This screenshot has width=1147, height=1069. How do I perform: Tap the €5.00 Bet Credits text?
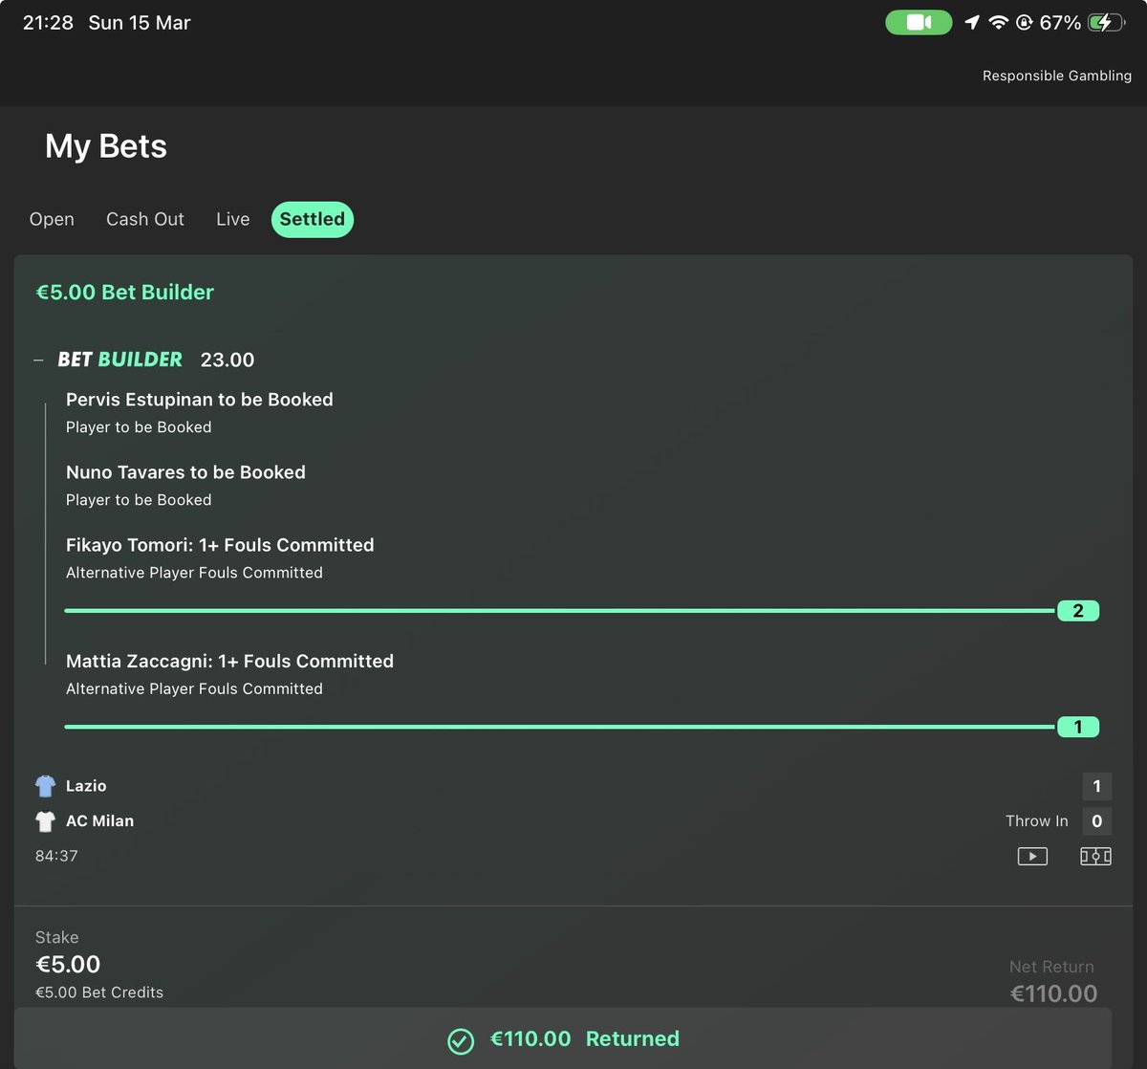(99, 993)
